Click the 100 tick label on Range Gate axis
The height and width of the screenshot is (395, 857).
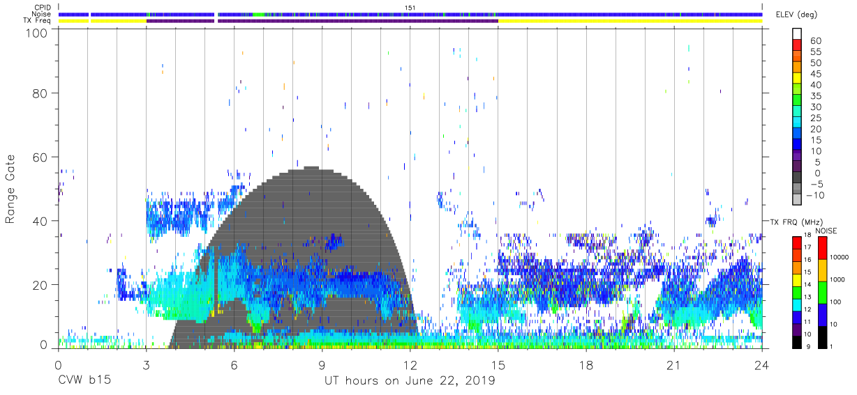click(36, 32)
